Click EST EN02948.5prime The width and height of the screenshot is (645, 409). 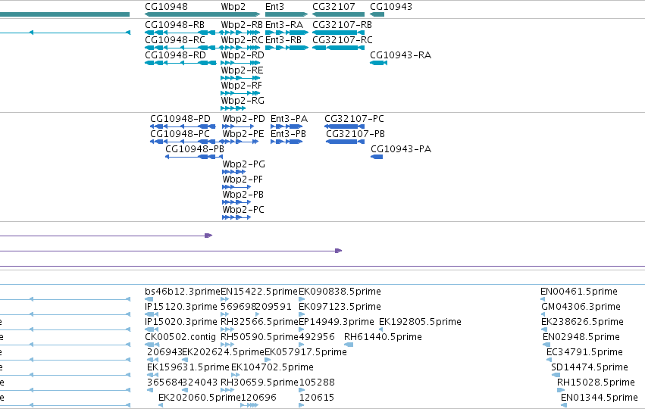pyautogui.click(x=581, y=337)
